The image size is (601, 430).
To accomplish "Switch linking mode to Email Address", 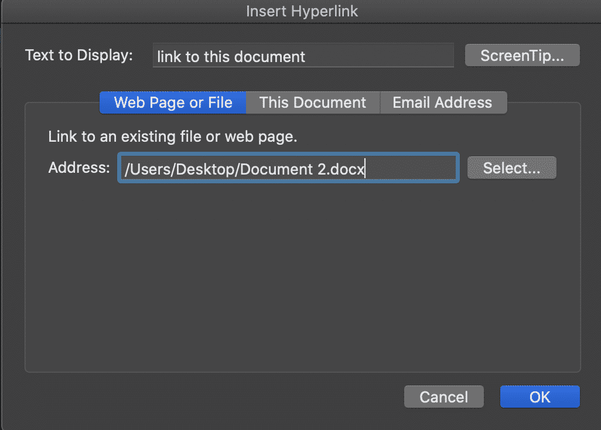I will click(x=443, y=103).
